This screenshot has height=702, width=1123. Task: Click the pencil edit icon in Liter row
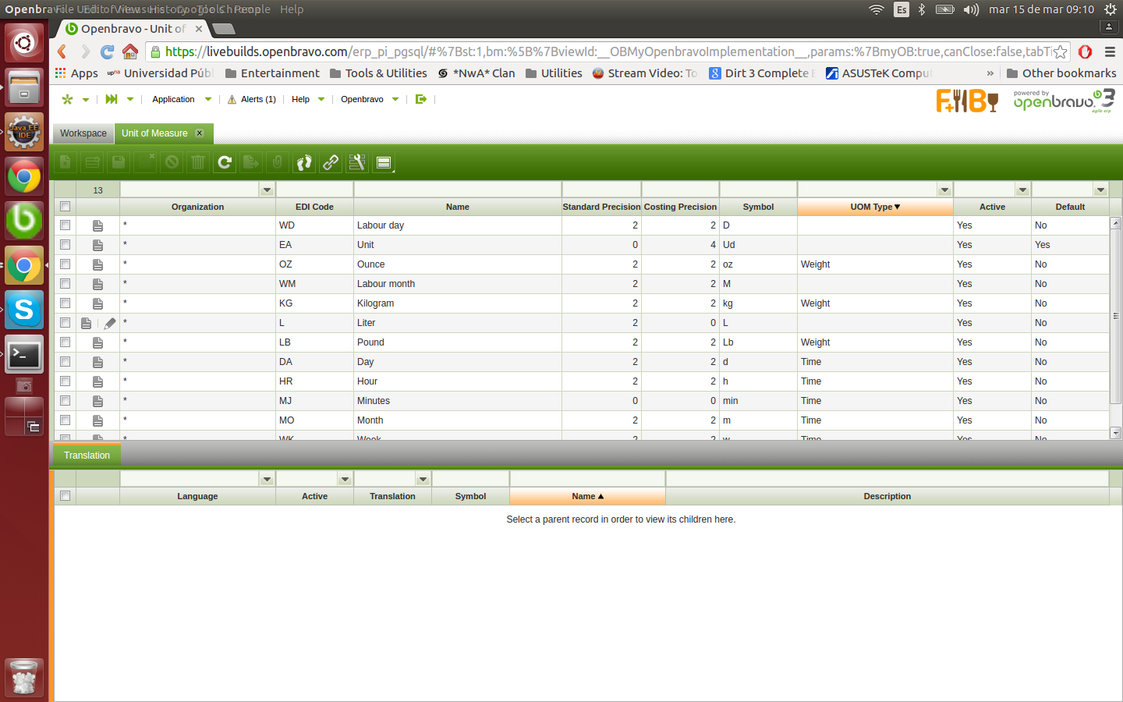110,323
